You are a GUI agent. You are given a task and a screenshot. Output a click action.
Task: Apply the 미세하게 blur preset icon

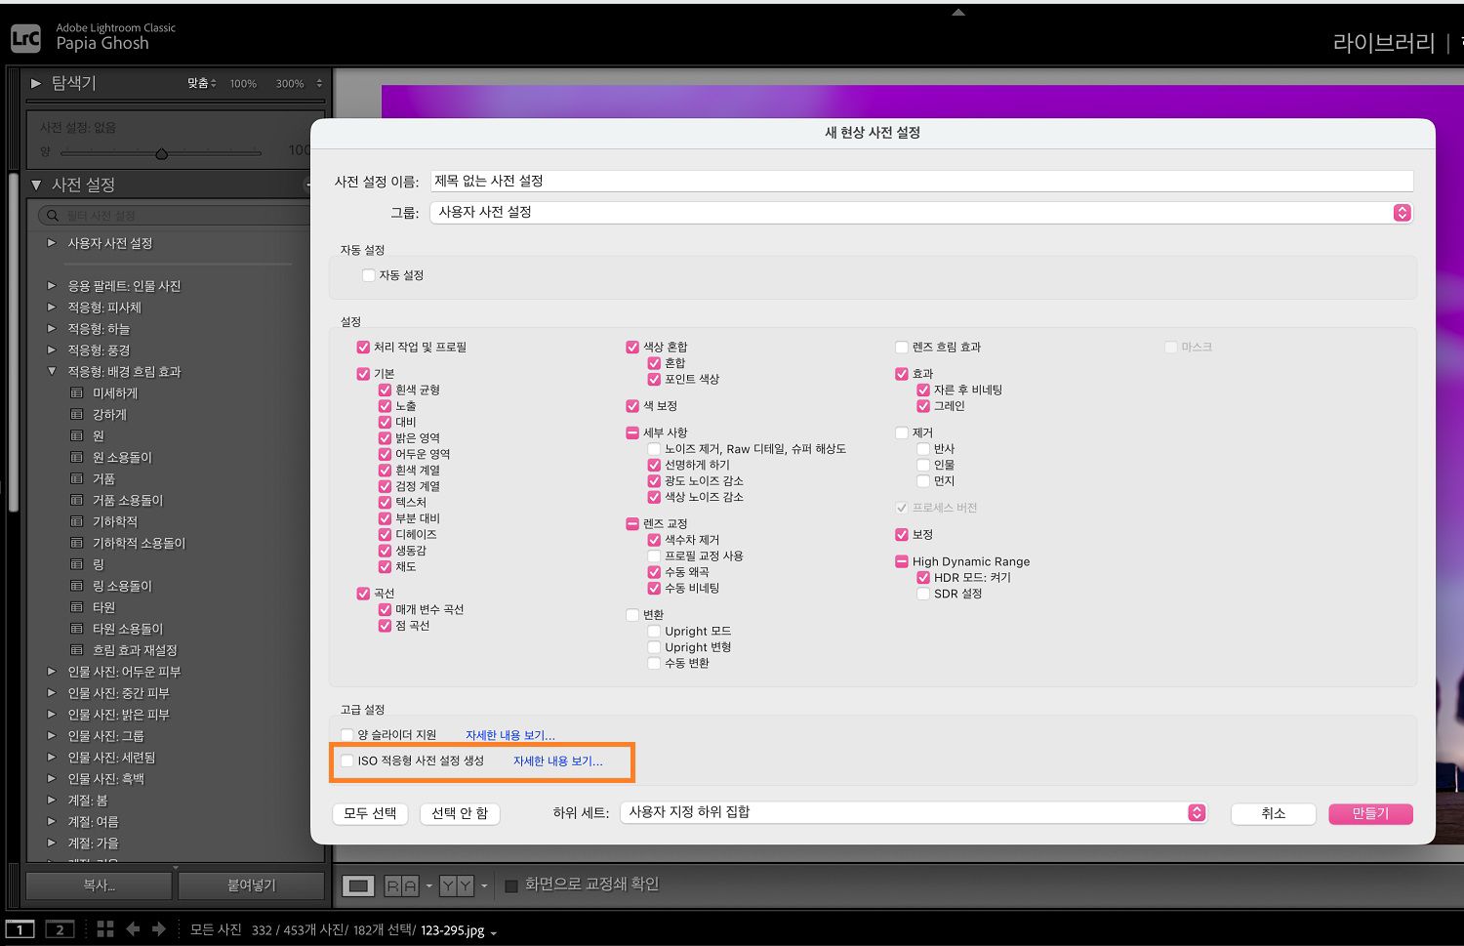point(76,393)
